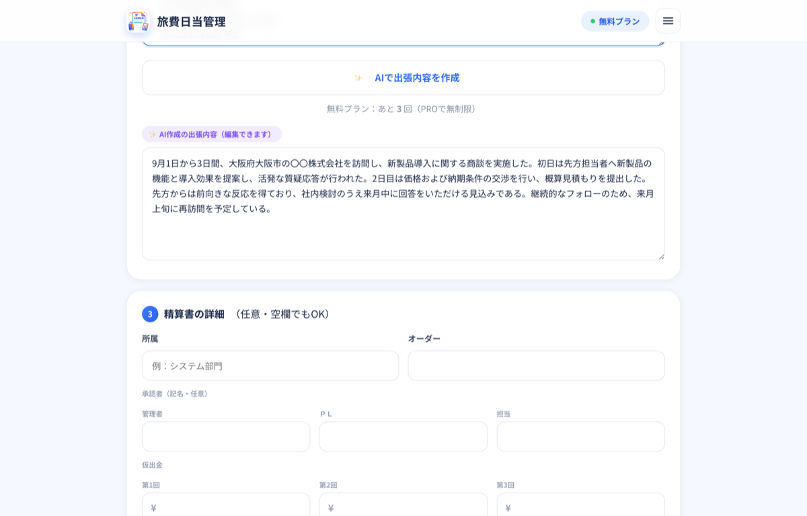Image resolution: width=807 pixels, height=516 pixels.
Task: Click the オーダー input field
Action: click(x=536, y=365)
